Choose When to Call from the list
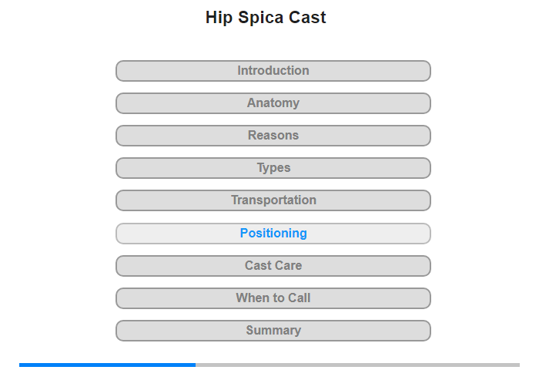The image size is (539, 370). 273,298
